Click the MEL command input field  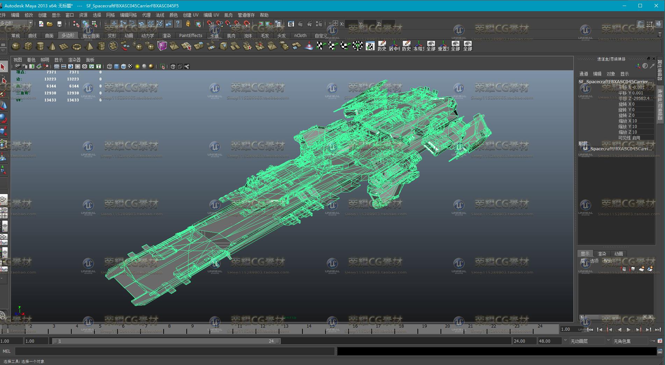(175, 351)
